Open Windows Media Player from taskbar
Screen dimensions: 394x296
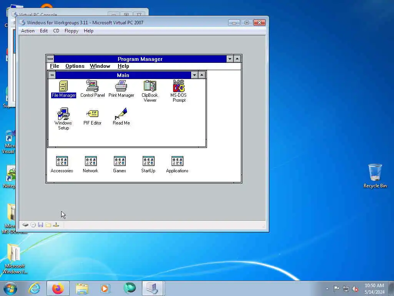pyautogui.click(x=105, y=288)
